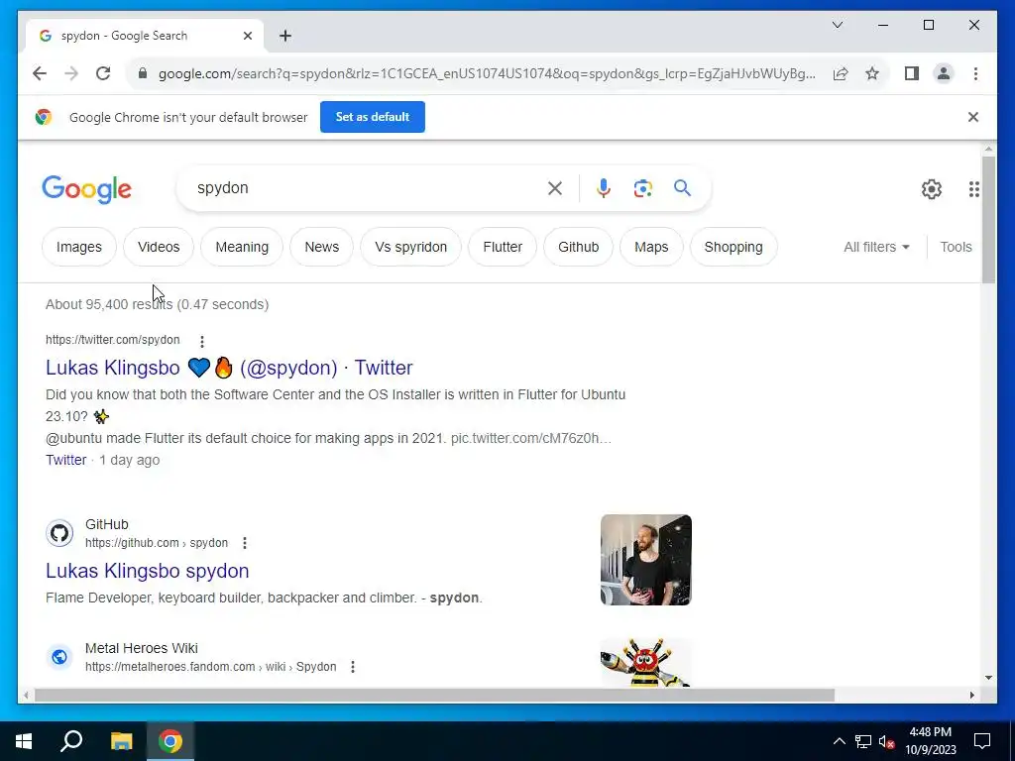Show hidden system tray icons
This screenshot has height=761, width=1015.
(839, 742)
